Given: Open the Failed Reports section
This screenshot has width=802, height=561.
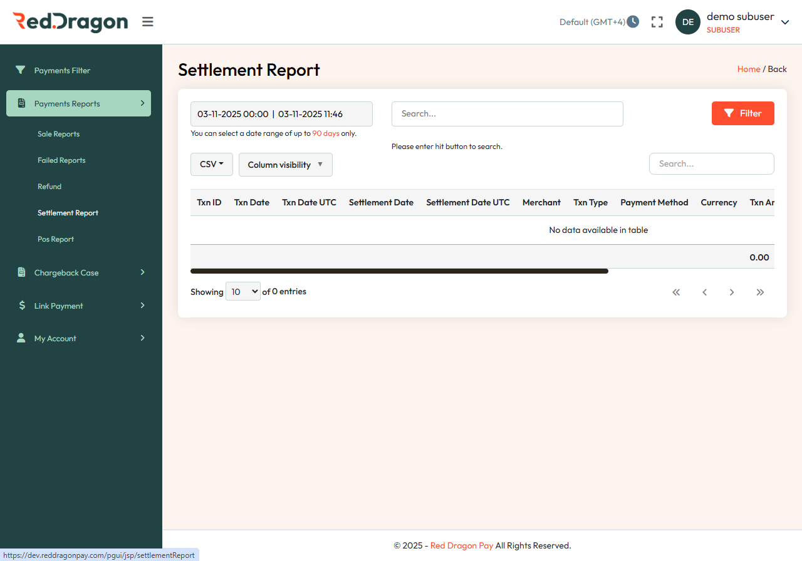Looking at the screenshot, I should tap(61, 160).
